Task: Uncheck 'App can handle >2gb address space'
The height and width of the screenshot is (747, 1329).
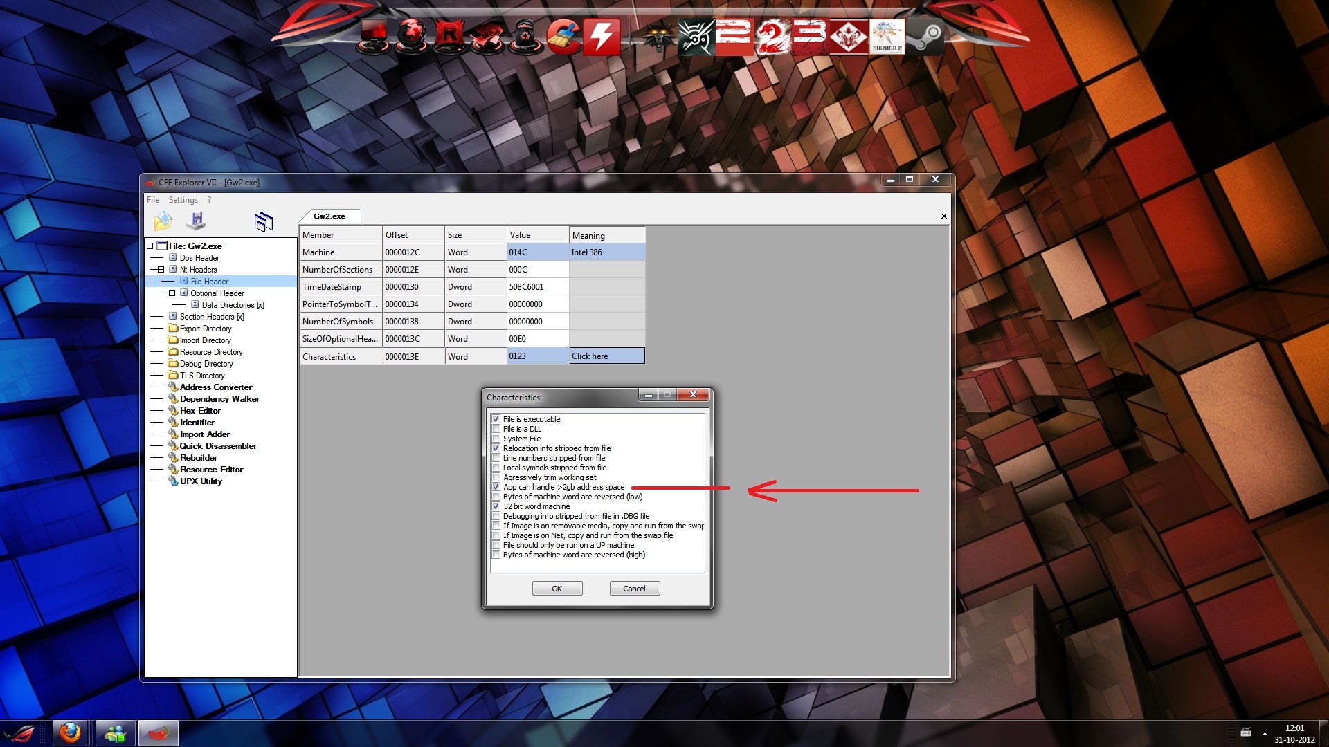Action: (x=496, y=487)
